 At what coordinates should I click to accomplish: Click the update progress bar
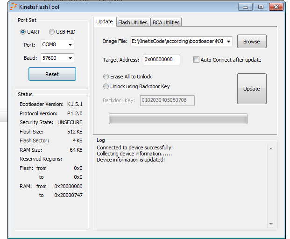click(x=178, y=119)
